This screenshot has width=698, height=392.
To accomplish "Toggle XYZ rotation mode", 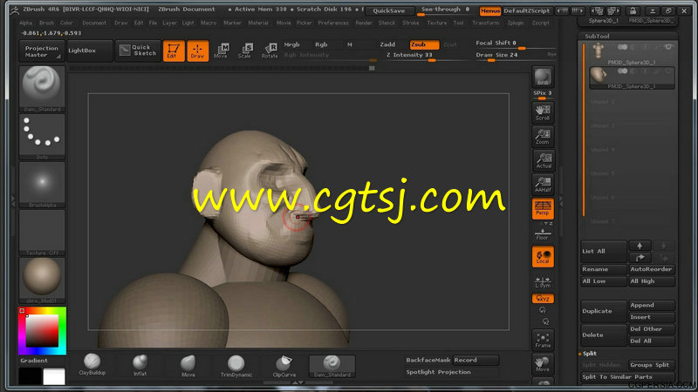I will pyautogui.click(x=543, y=298).
